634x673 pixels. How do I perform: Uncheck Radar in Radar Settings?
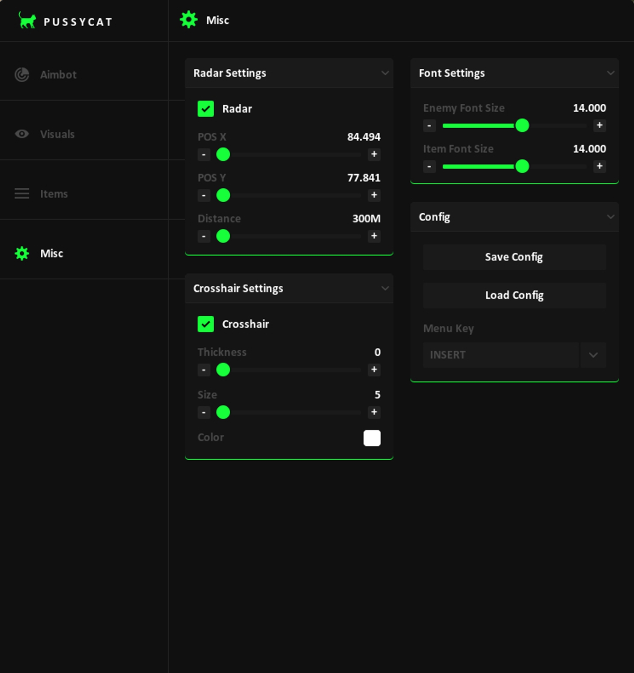point(206,109)
